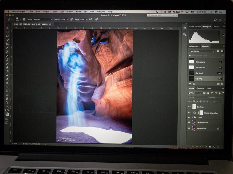The image size is (233, 174).
Task: Pick the Eyedropper tool
Action: (7, 48)
